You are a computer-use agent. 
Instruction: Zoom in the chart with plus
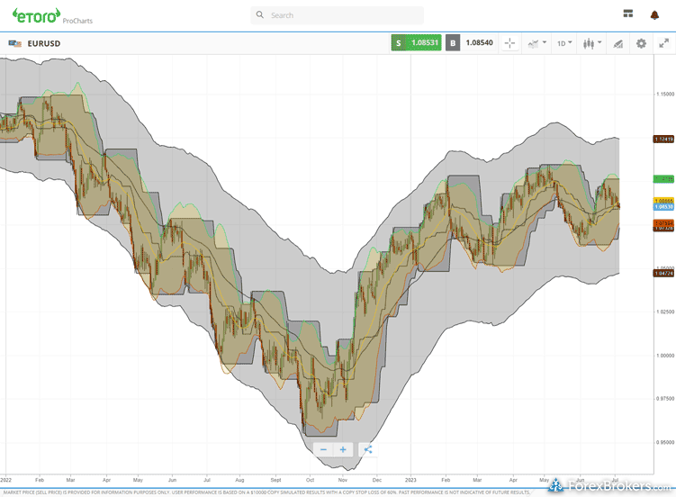pos(343,449)
